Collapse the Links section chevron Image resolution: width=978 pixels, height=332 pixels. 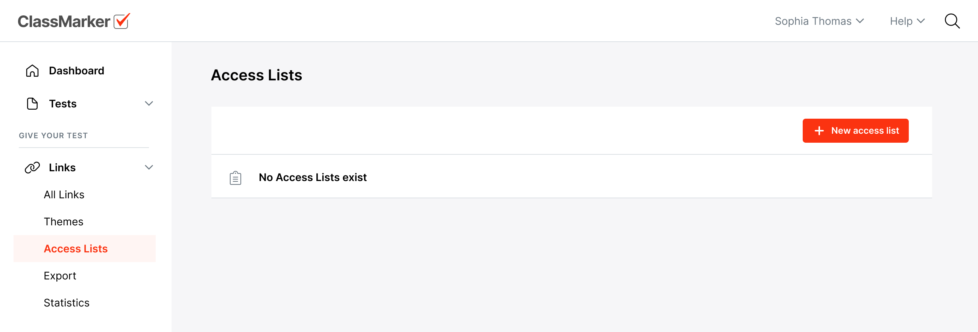click(149, 167)
